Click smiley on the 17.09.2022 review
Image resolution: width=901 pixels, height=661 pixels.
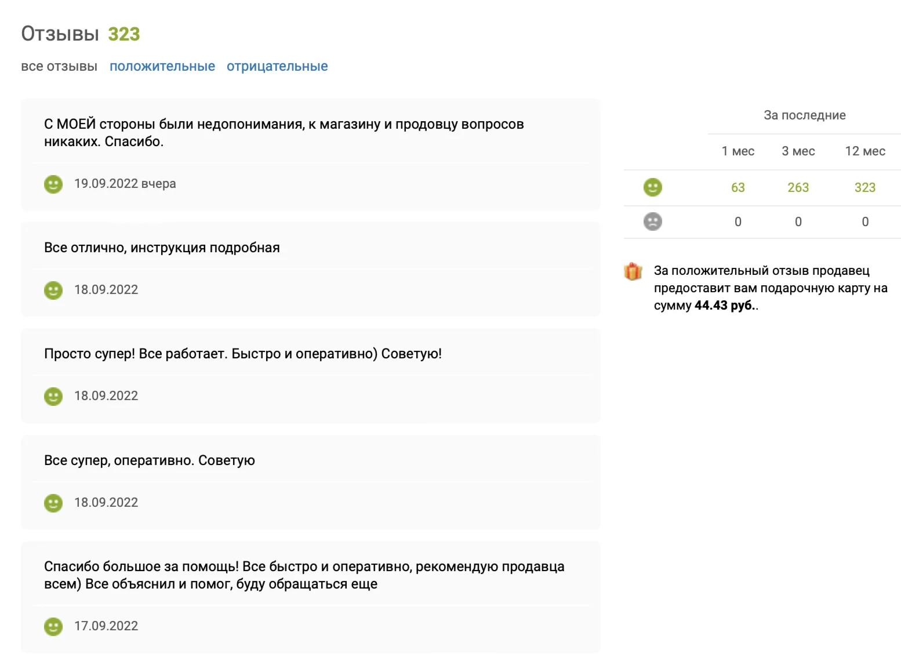[53, 626]
